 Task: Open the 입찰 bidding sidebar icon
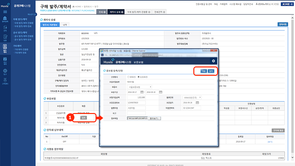pos(5,38)
